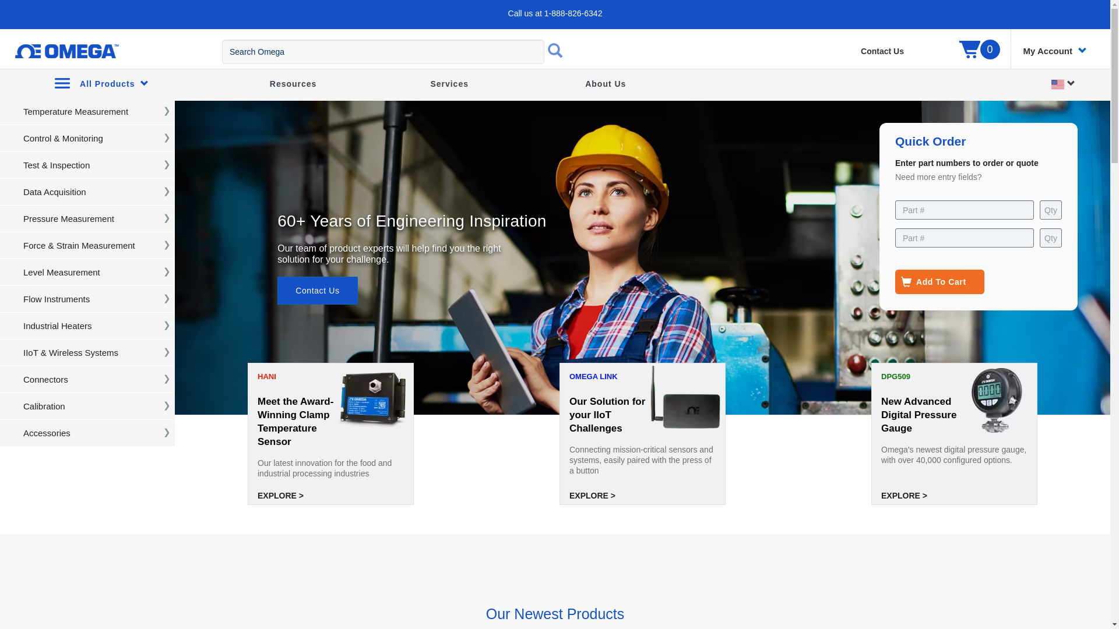Expand Force & Strain Measurement chevron

167,245
